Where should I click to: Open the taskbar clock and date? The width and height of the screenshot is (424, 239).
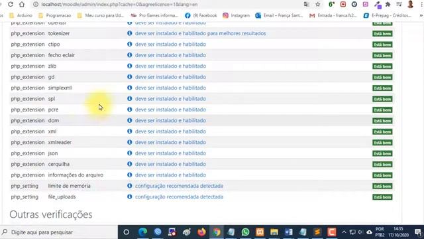pos(399,232)
